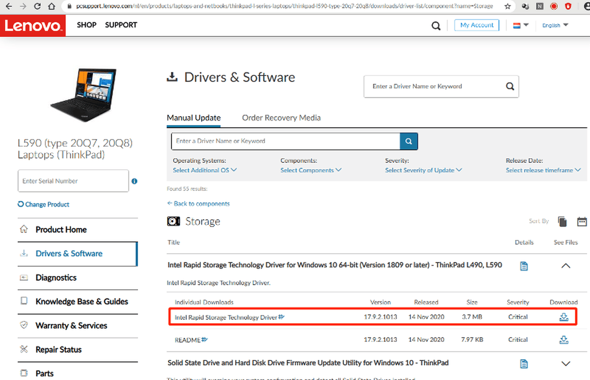Viewport: 590px width, 380px height.
Task: Expand SSD and HDD Firmware Update Utility files
Action: click(566, 364)
